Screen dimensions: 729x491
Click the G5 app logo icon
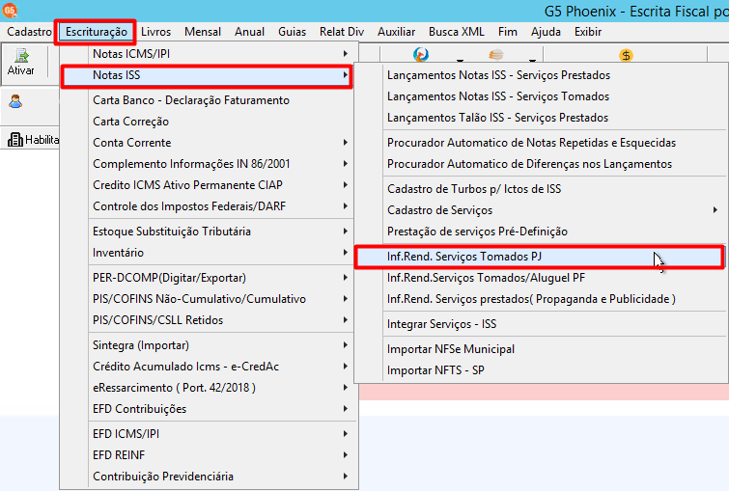tap(10, 10)
